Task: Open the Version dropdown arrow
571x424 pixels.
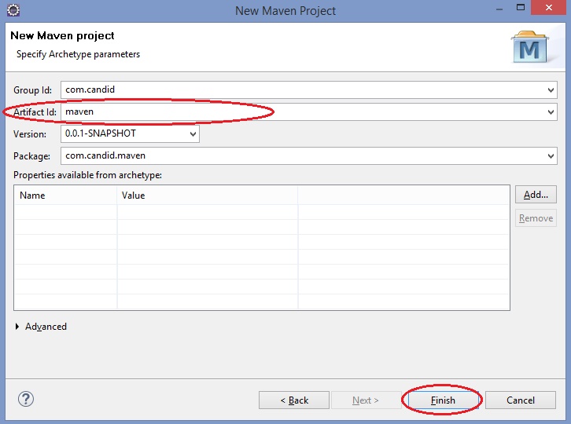Action: tap(193, 133)
